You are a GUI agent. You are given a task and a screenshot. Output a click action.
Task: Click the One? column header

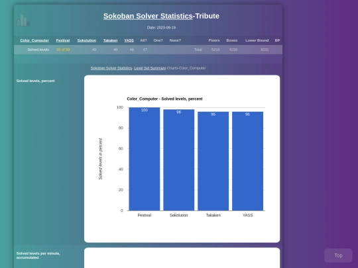(x=158, y=40)
